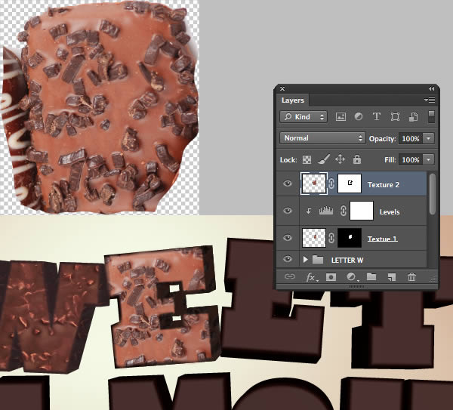The image size is (453, 410).
Task: Delete layer with trash icon
Action: click(411, 277)
